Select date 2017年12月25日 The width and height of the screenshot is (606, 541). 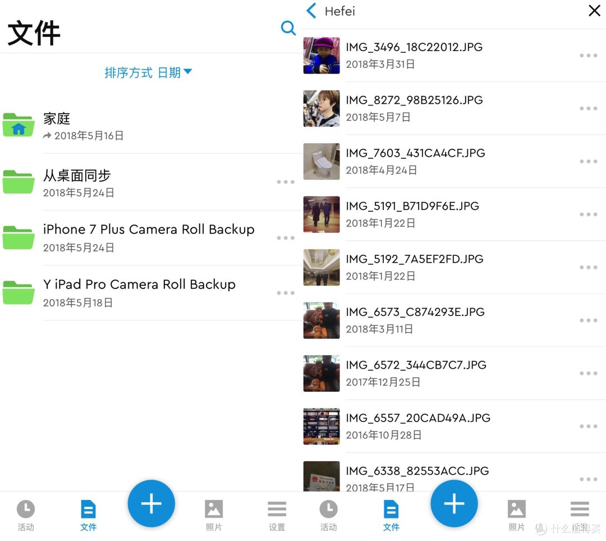pos(383,382)
